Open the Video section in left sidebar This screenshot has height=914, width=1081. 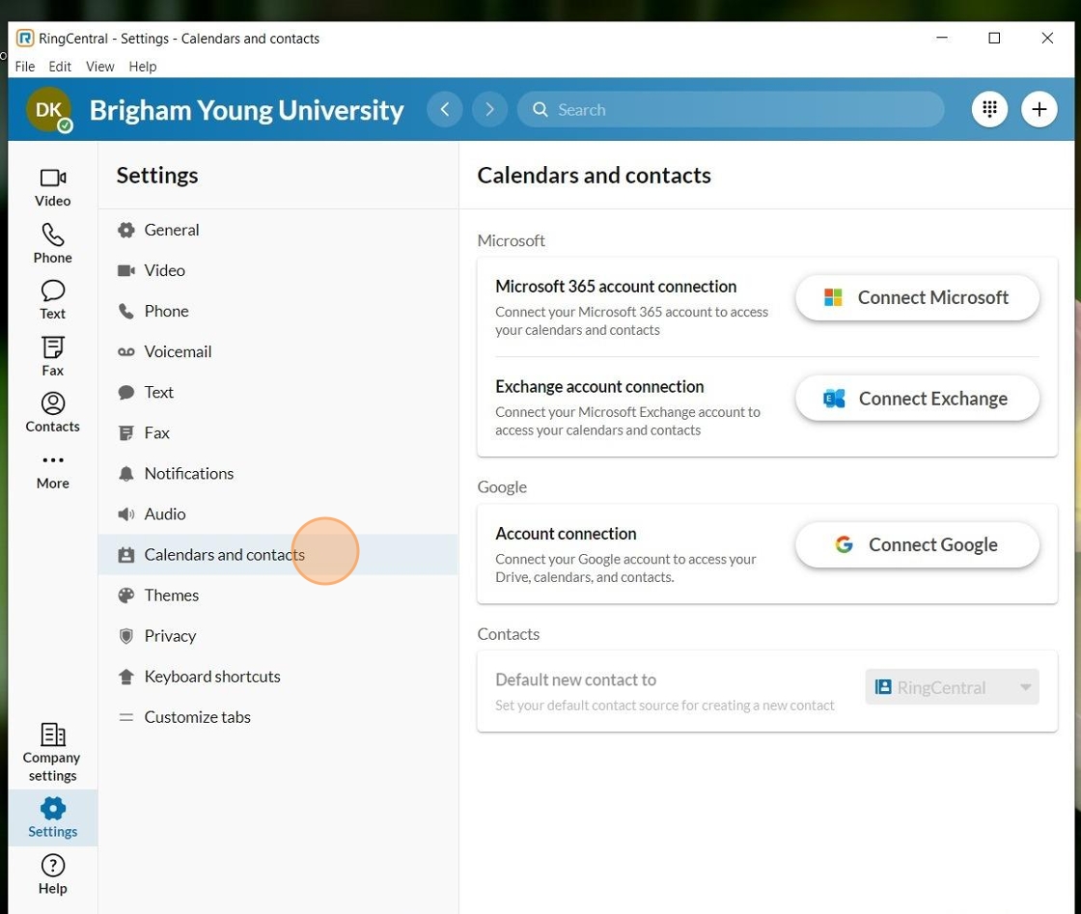[x=52, y=187]
